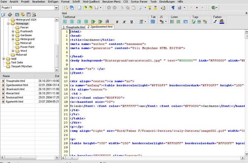Toggle underline with the U button
Screen dimensions: 248x163
click(131, 22)
